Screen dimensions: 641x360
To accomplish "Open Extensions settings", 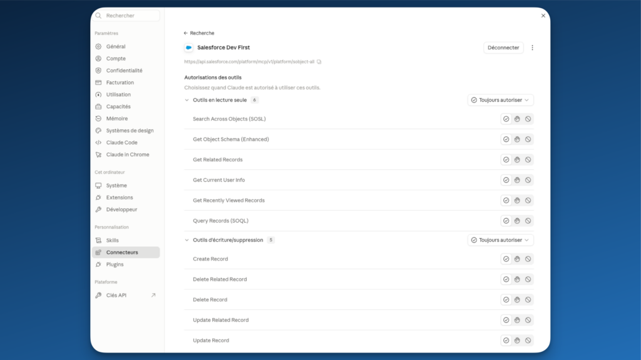I will pyautogui.click(x=126, y=197).
